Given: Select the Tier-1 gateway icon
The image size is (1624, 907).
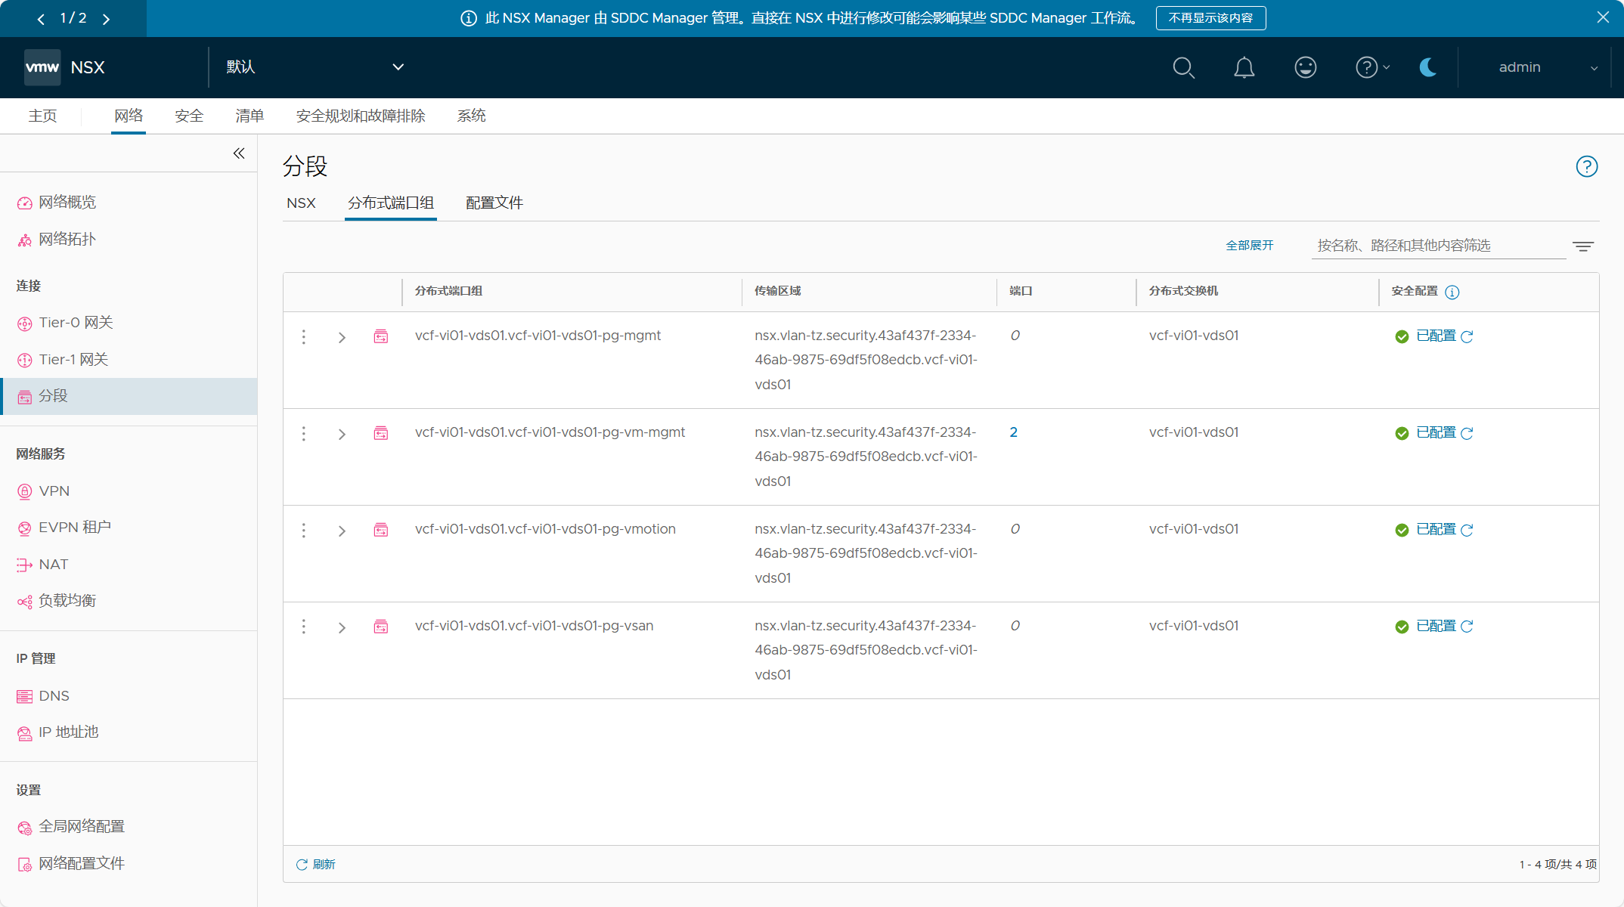Looking at the screenshot, I should [x=24, y=359].
